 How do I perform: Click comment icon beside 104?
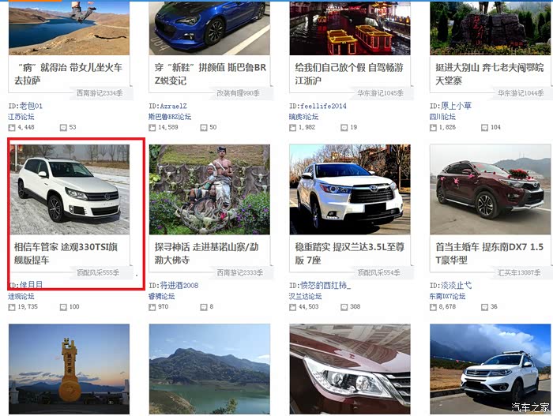[x=484, y=128]
